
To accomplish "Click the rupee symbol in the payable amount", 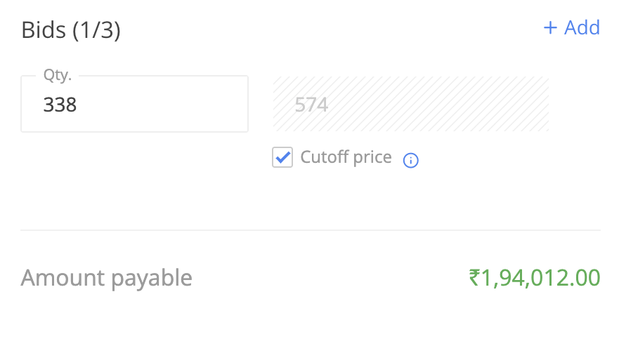I will pyautogui.click(x=474, y=278).
